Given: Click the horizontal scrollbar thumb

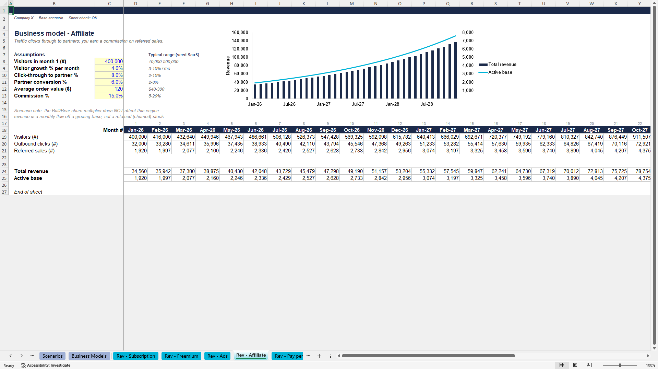Looking at the screenshot, I should click(428, 356).
